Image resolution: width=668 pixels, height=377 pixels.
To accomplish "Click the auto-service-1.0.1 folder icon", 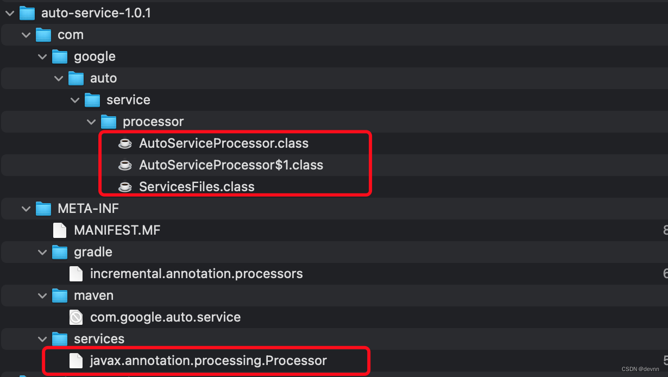I will click(27, 13).
